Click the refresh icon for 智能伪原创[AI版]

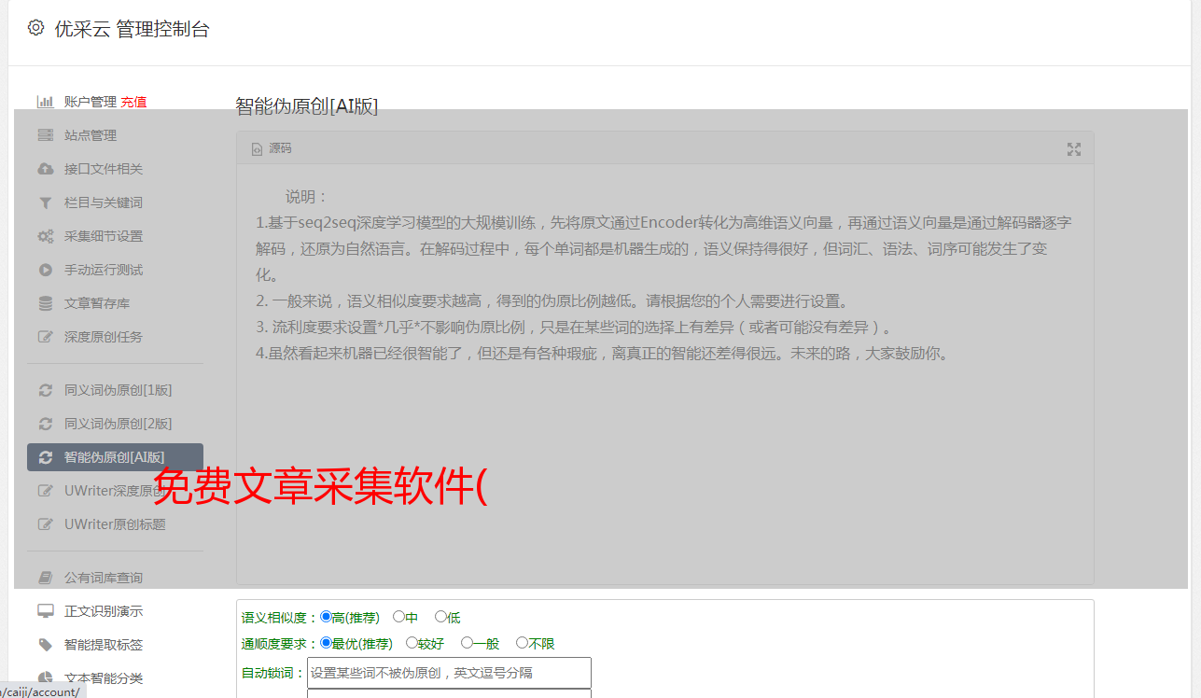(45, 457)
